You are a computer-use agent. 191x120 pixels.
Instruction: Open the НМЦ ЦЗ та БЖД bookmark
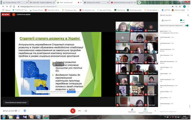click(178, 10)
